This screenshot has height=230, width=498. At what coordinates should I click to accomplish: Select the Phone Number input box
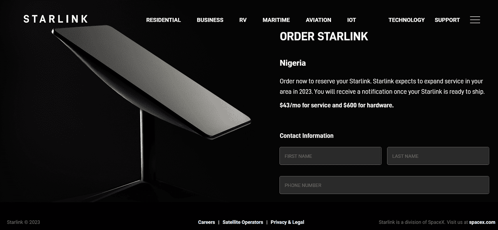click(384, 185)
